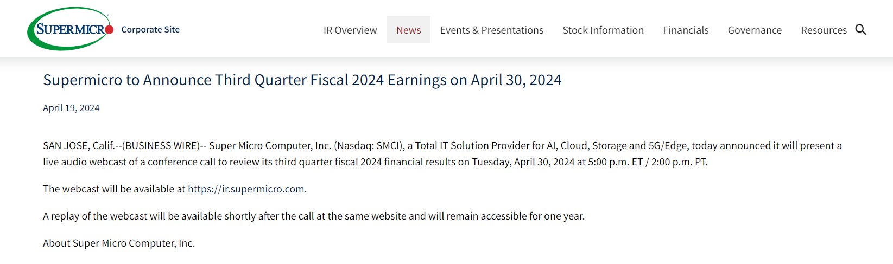This screenshot has height=264, width=893.
Task: Click the Supermicro logo
Action: point(71,29)
